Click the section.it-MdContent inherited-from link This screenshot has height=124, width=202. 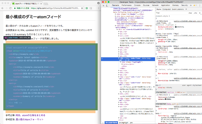[x=176, y=92]
